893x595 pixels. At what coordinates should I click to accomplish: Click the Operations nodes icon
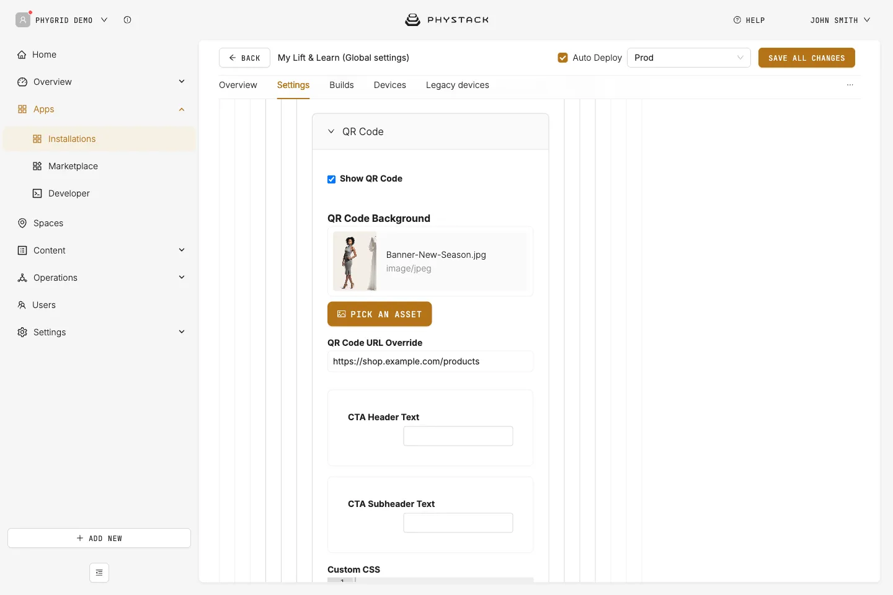pyautogui.click(x=22, y=278)
